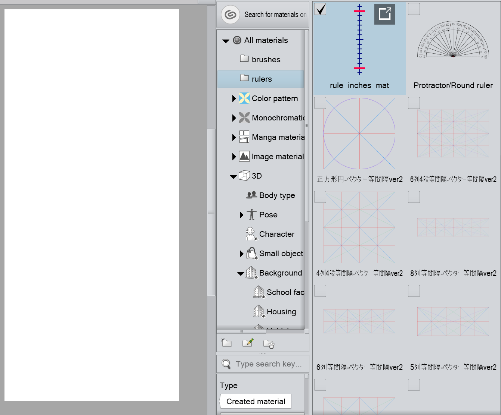
Task: Uncheck the rule_inches_mat material checkbox
Action: 321,9
